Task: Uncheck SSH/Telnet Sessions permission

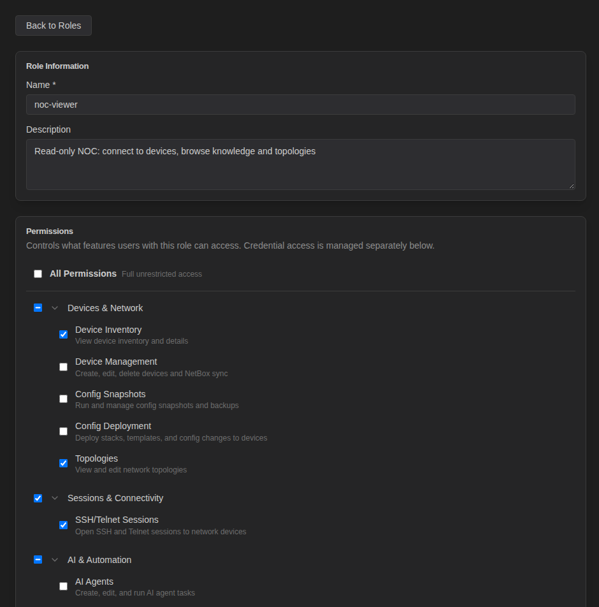Action: (x=64, y=525)
